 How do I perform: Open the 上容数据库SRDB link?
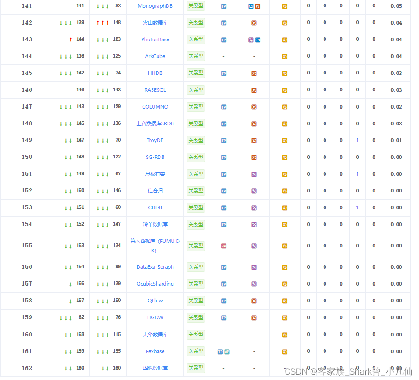[x=155, y=124]
